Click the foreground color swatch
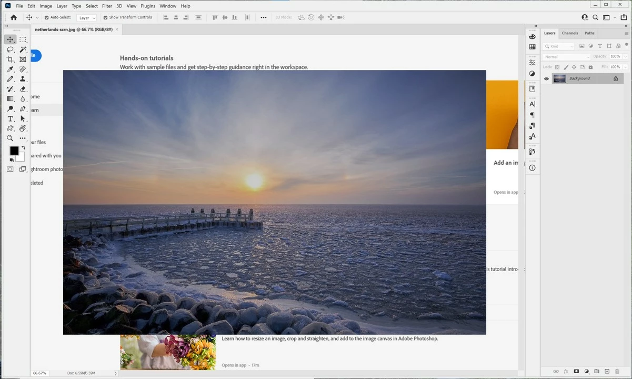This screenshot has width=632, height=379. pyautogui.click(x=14, y=151)
